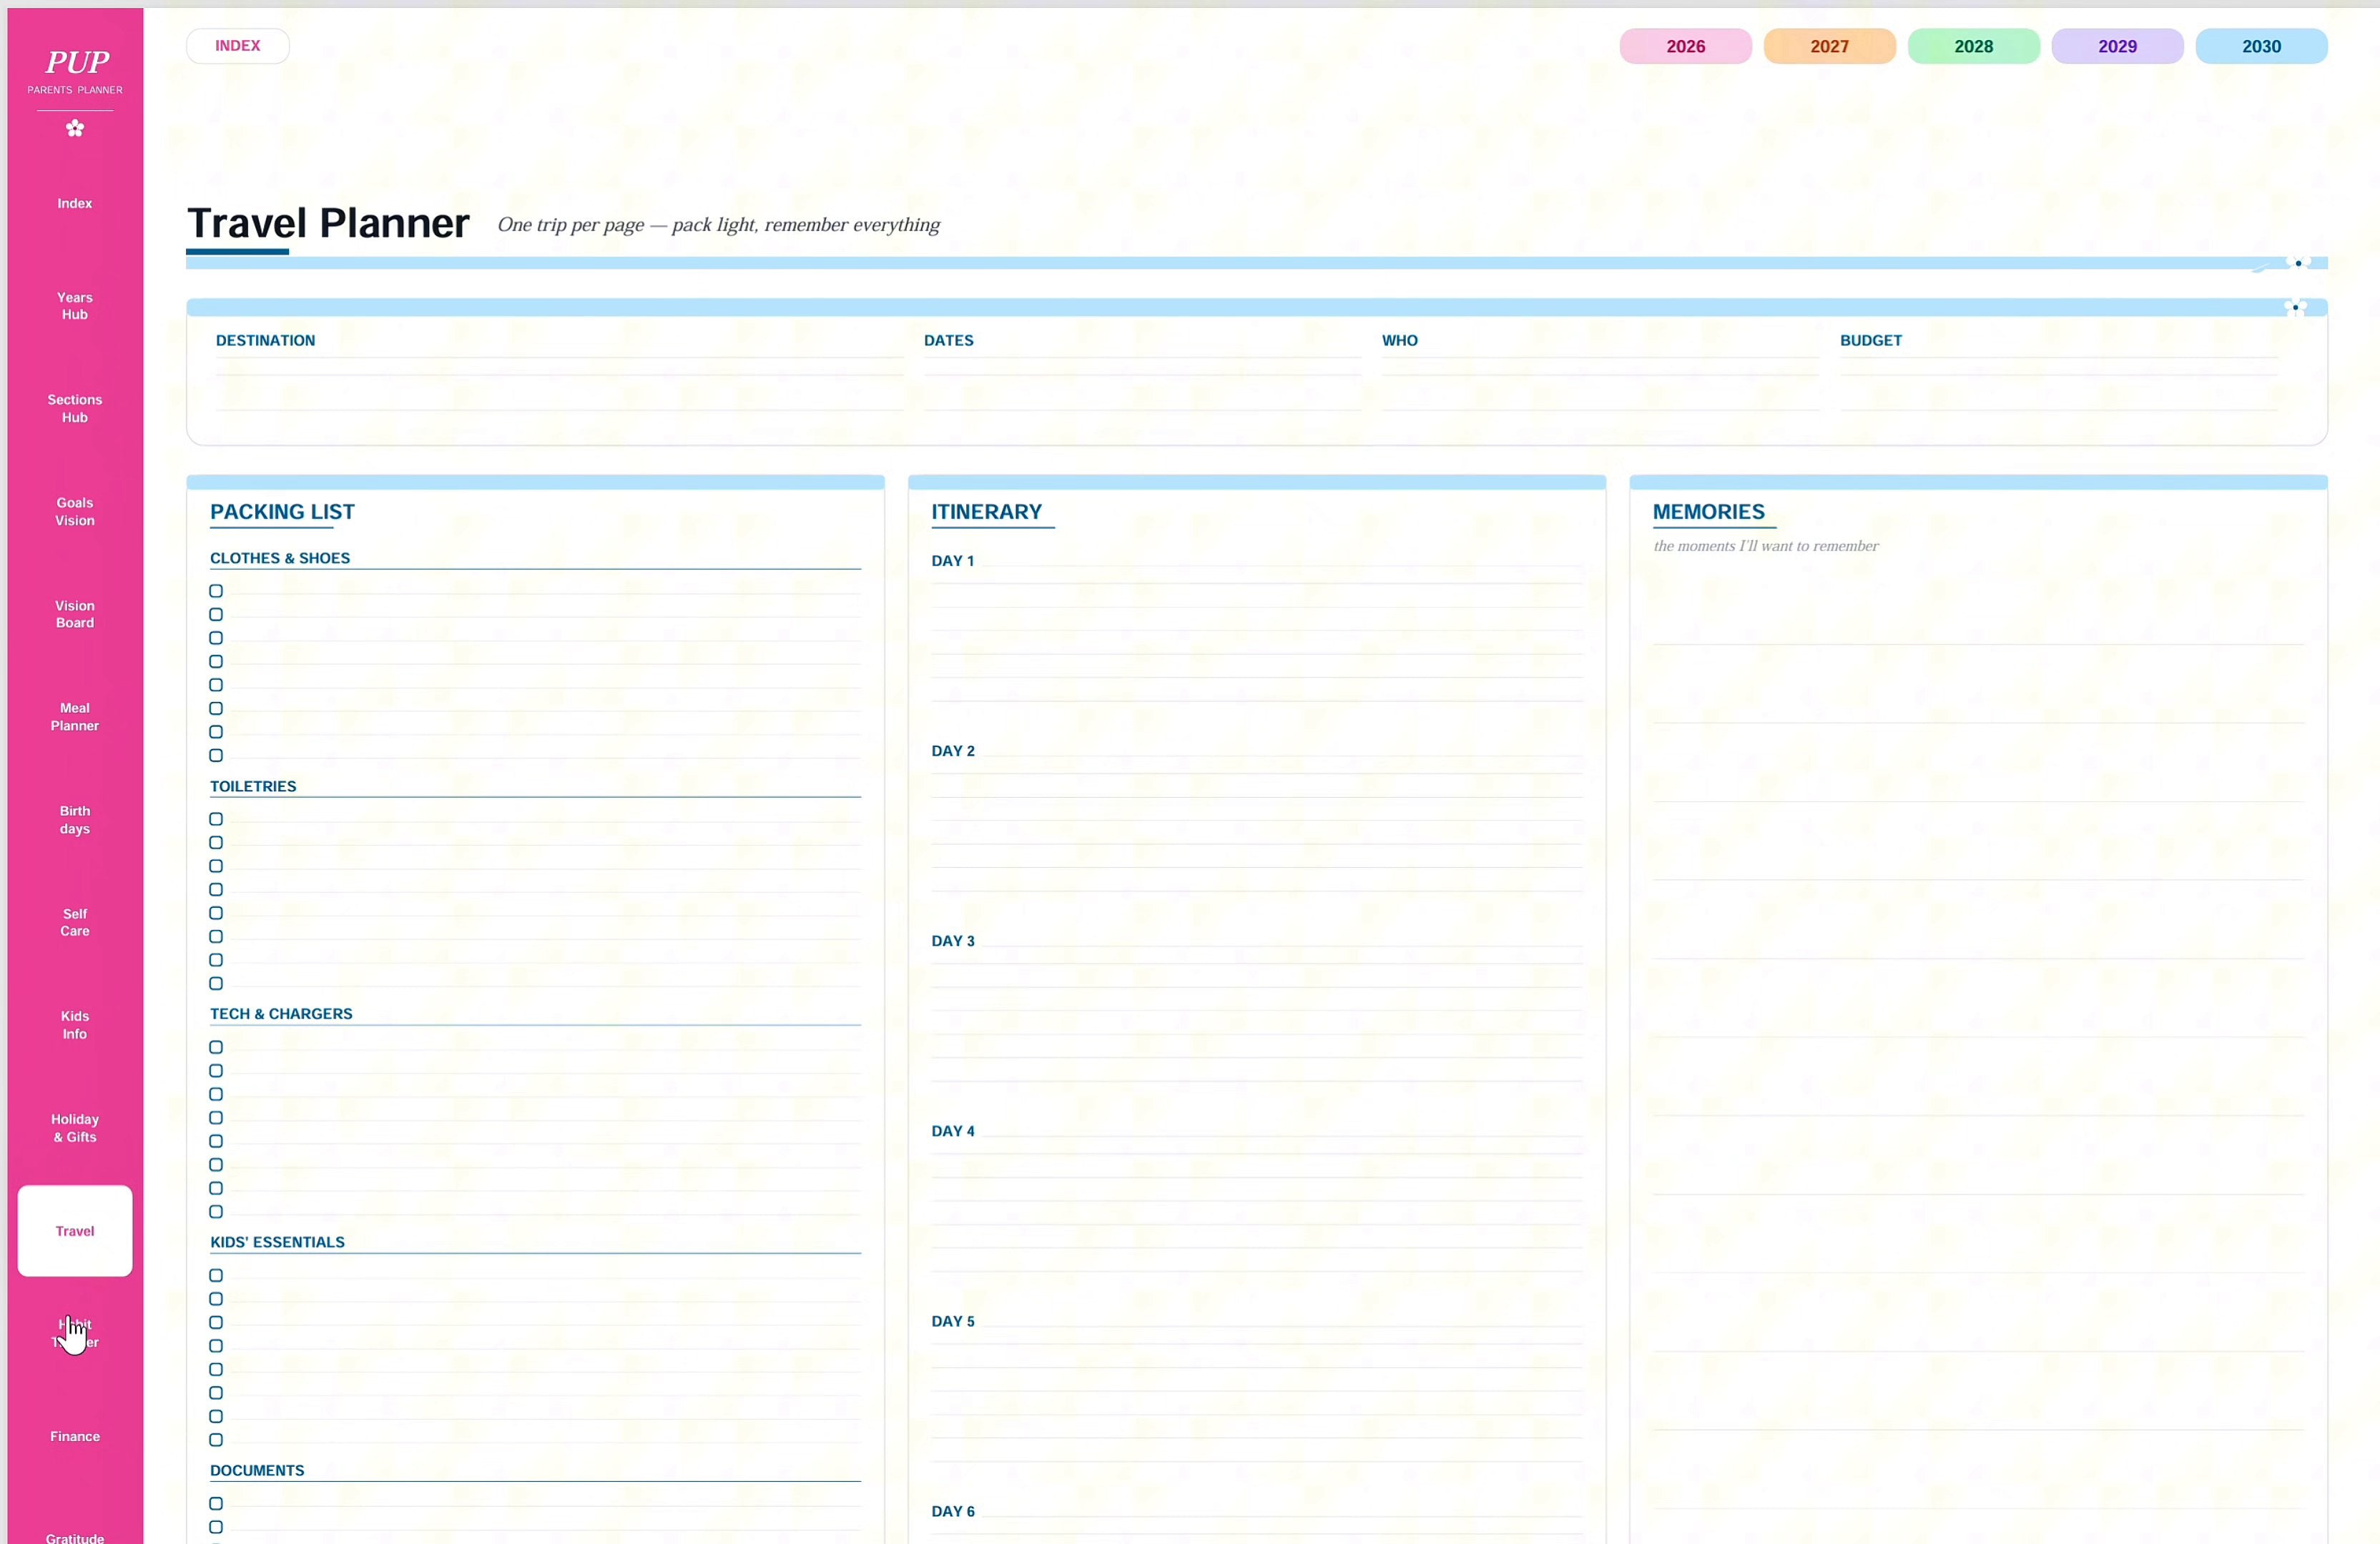This screenshot has height=1544, width=2380.
Task: Check the first Documents checkbox
Action: [216, 1504]
